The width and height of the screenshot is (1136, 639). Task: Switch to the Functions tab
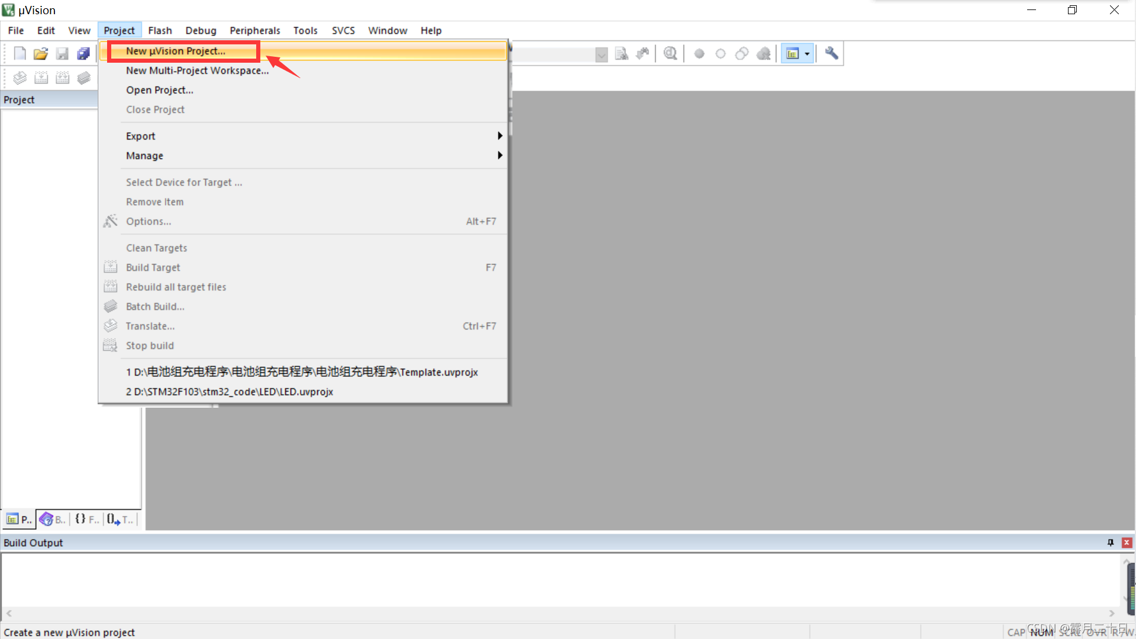pos(87,519)
